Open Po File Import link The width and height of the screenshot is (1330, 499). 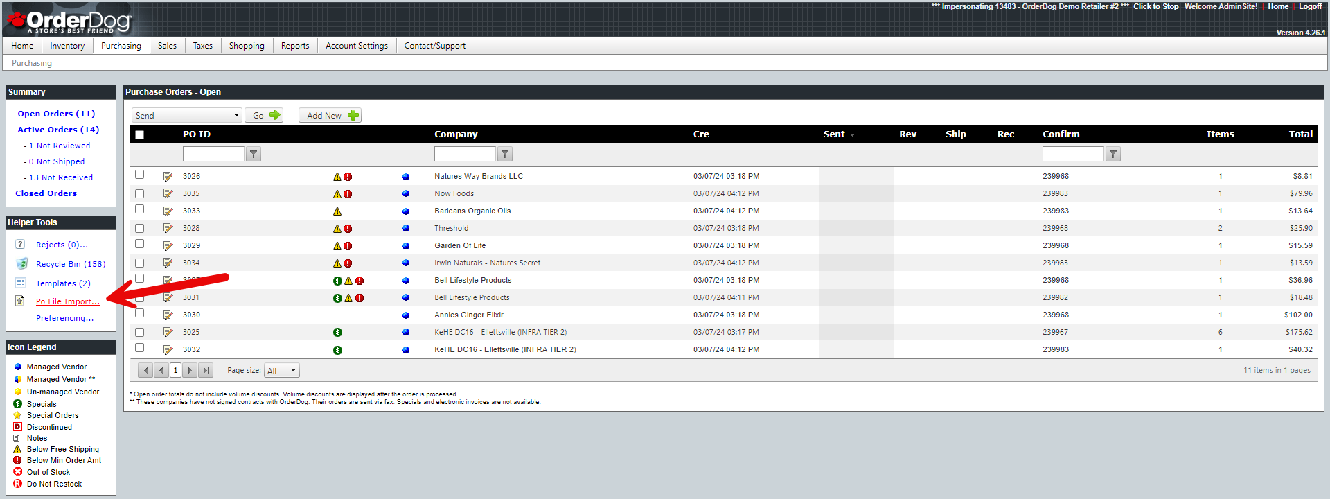point(68,301)
